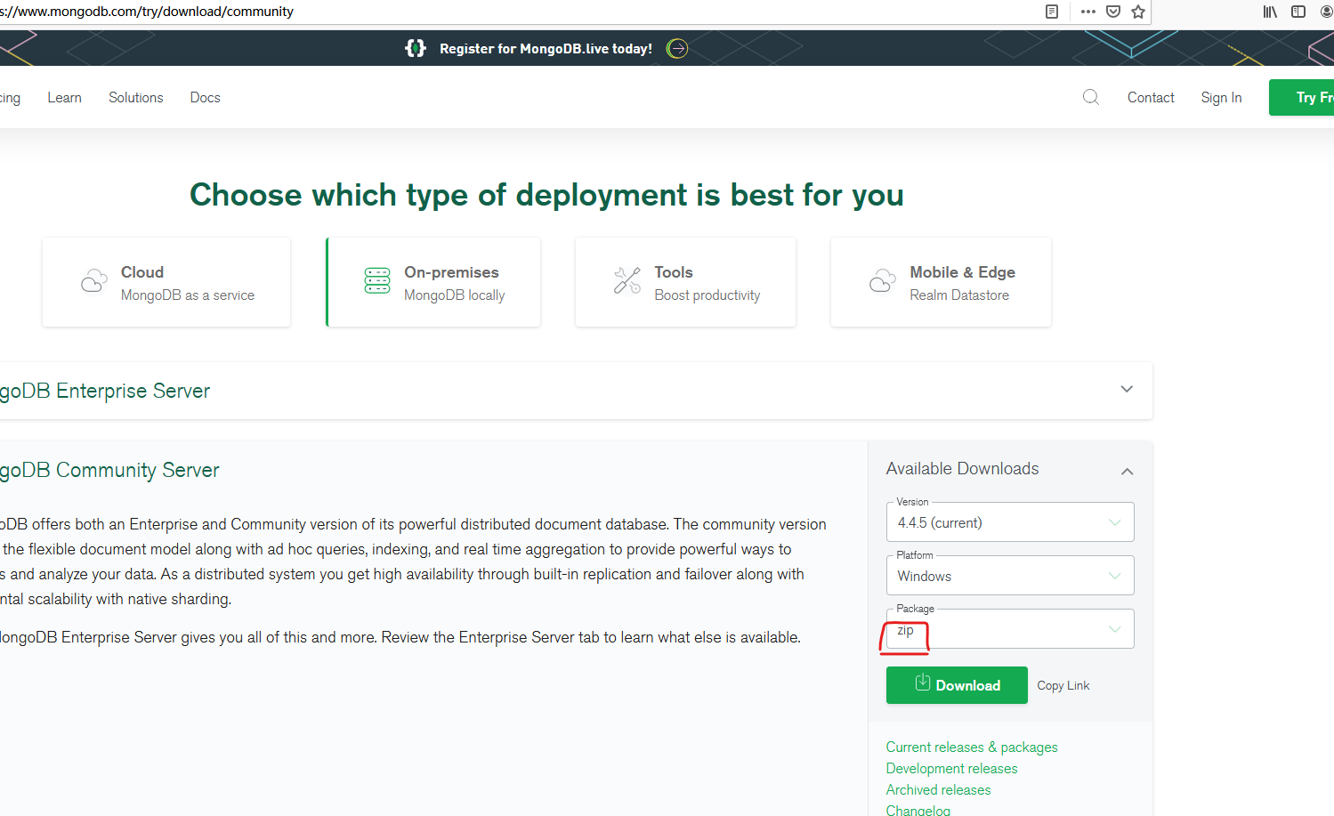1334x816 pixels.
Task: Click Register for MongoDB.live today banner text
Action: point(546,49)
